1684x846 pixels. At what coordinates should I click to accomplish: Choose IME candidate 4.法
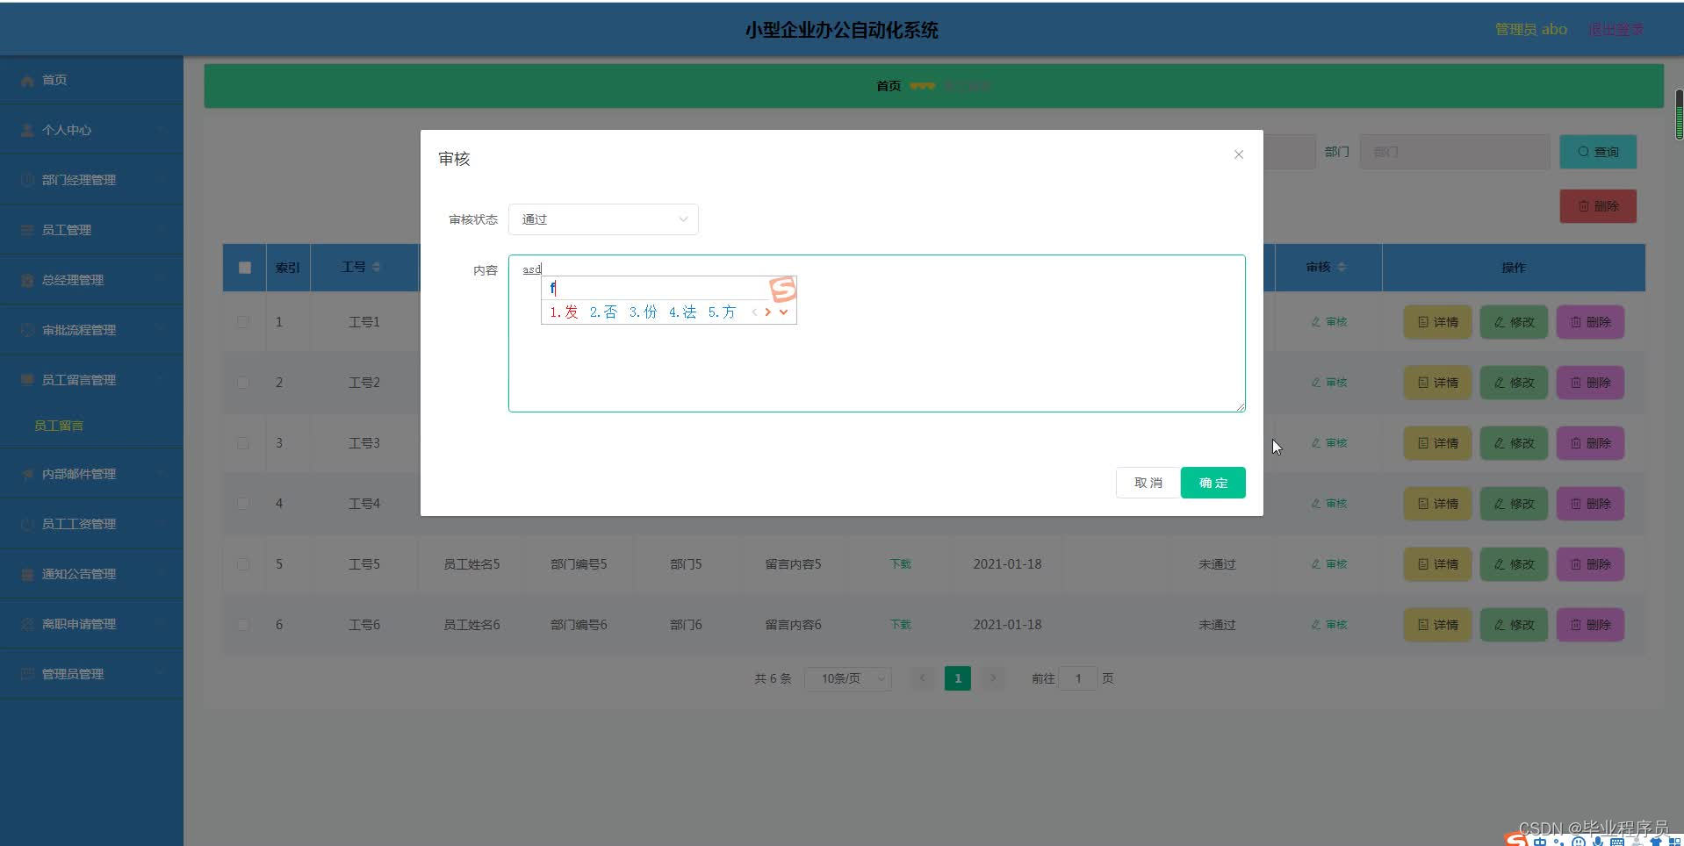(682, 312)
